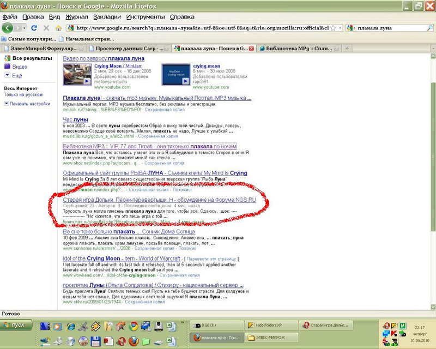
Task: Play the Crying Moon MintJam video thumbnail
Action: 77,74
